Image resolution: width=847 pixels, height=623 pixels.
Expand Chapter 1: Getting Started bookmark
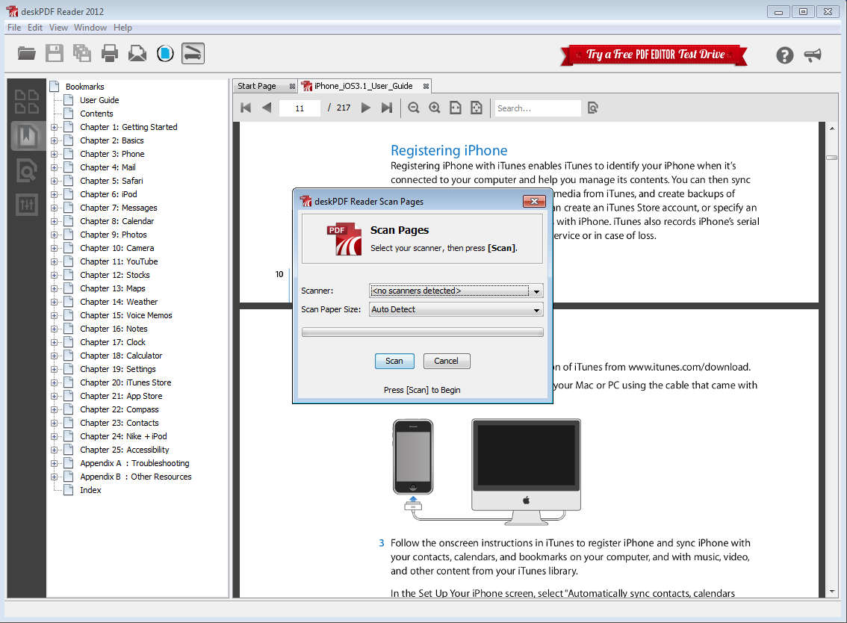[x=54, y=127]
